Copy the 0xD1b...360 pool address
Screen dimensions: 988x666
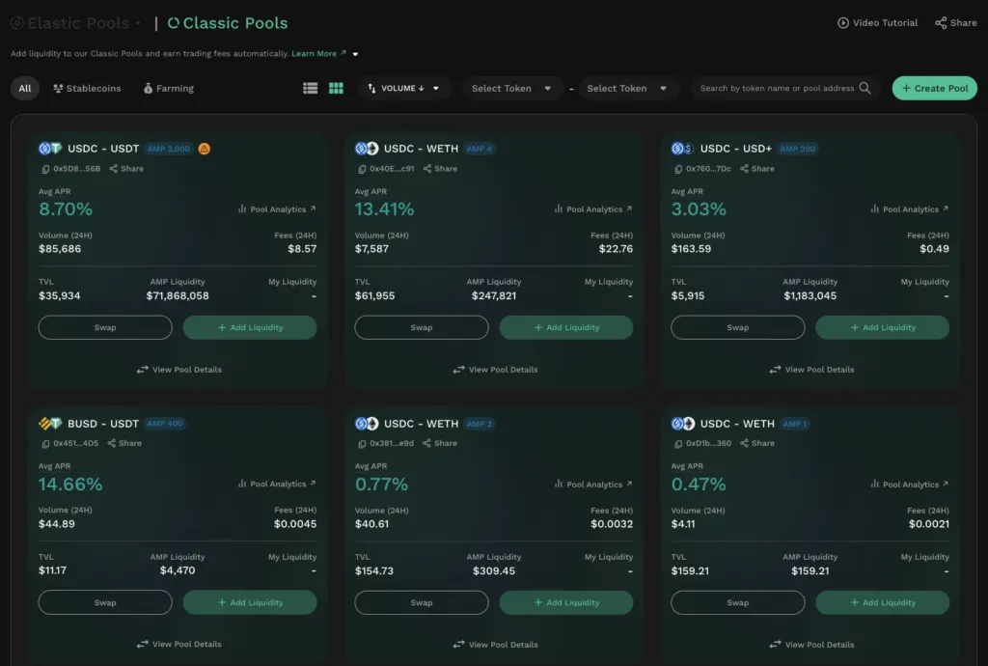pos(678,444)
